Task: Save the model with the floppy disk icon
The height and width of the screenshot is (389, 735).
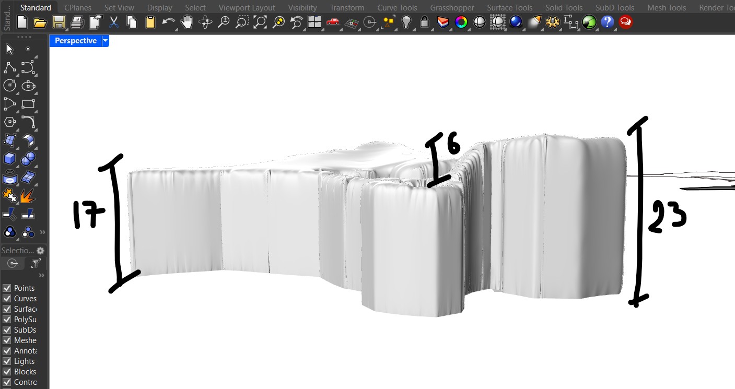Action: 59,22
